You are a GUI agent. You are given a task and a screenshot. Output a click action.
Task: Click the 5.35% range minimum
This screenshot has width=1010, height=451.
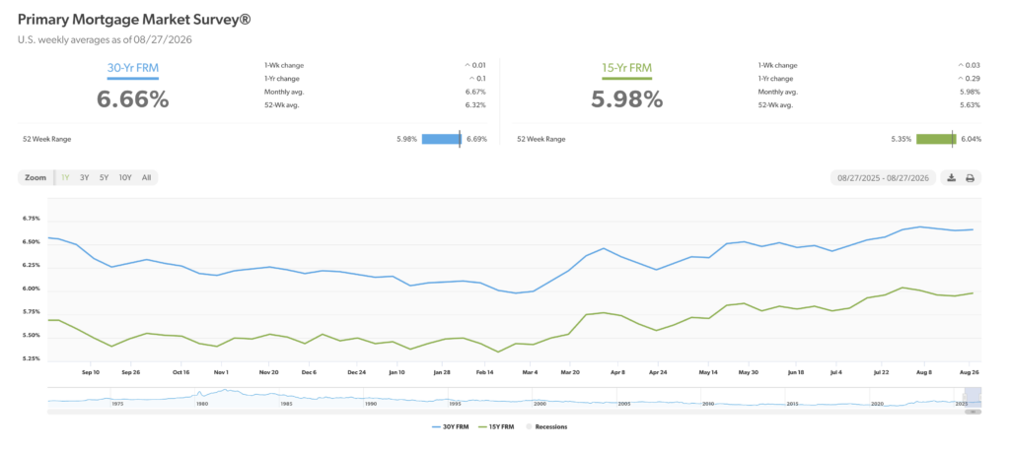pyautogui.click(x=902, y=139)
